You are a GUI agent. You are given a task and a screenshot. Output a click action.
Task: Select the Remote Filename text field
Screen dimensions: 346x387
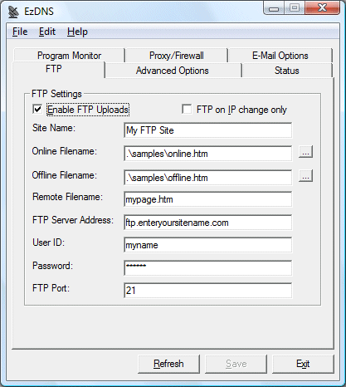click(207, 199)
